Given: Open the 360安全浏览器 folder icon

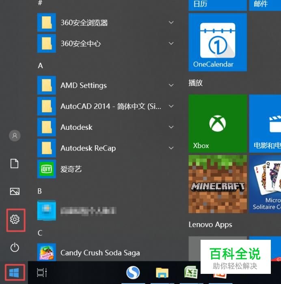Looking at the screenshot, I should pyautogui.click(x=47, y=22).
